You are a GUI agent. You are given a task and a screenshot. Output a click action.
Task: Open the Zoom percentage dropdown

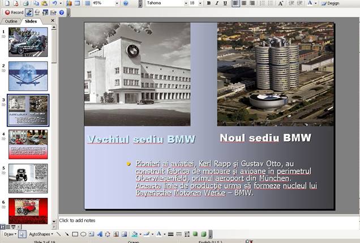point(117,3)
